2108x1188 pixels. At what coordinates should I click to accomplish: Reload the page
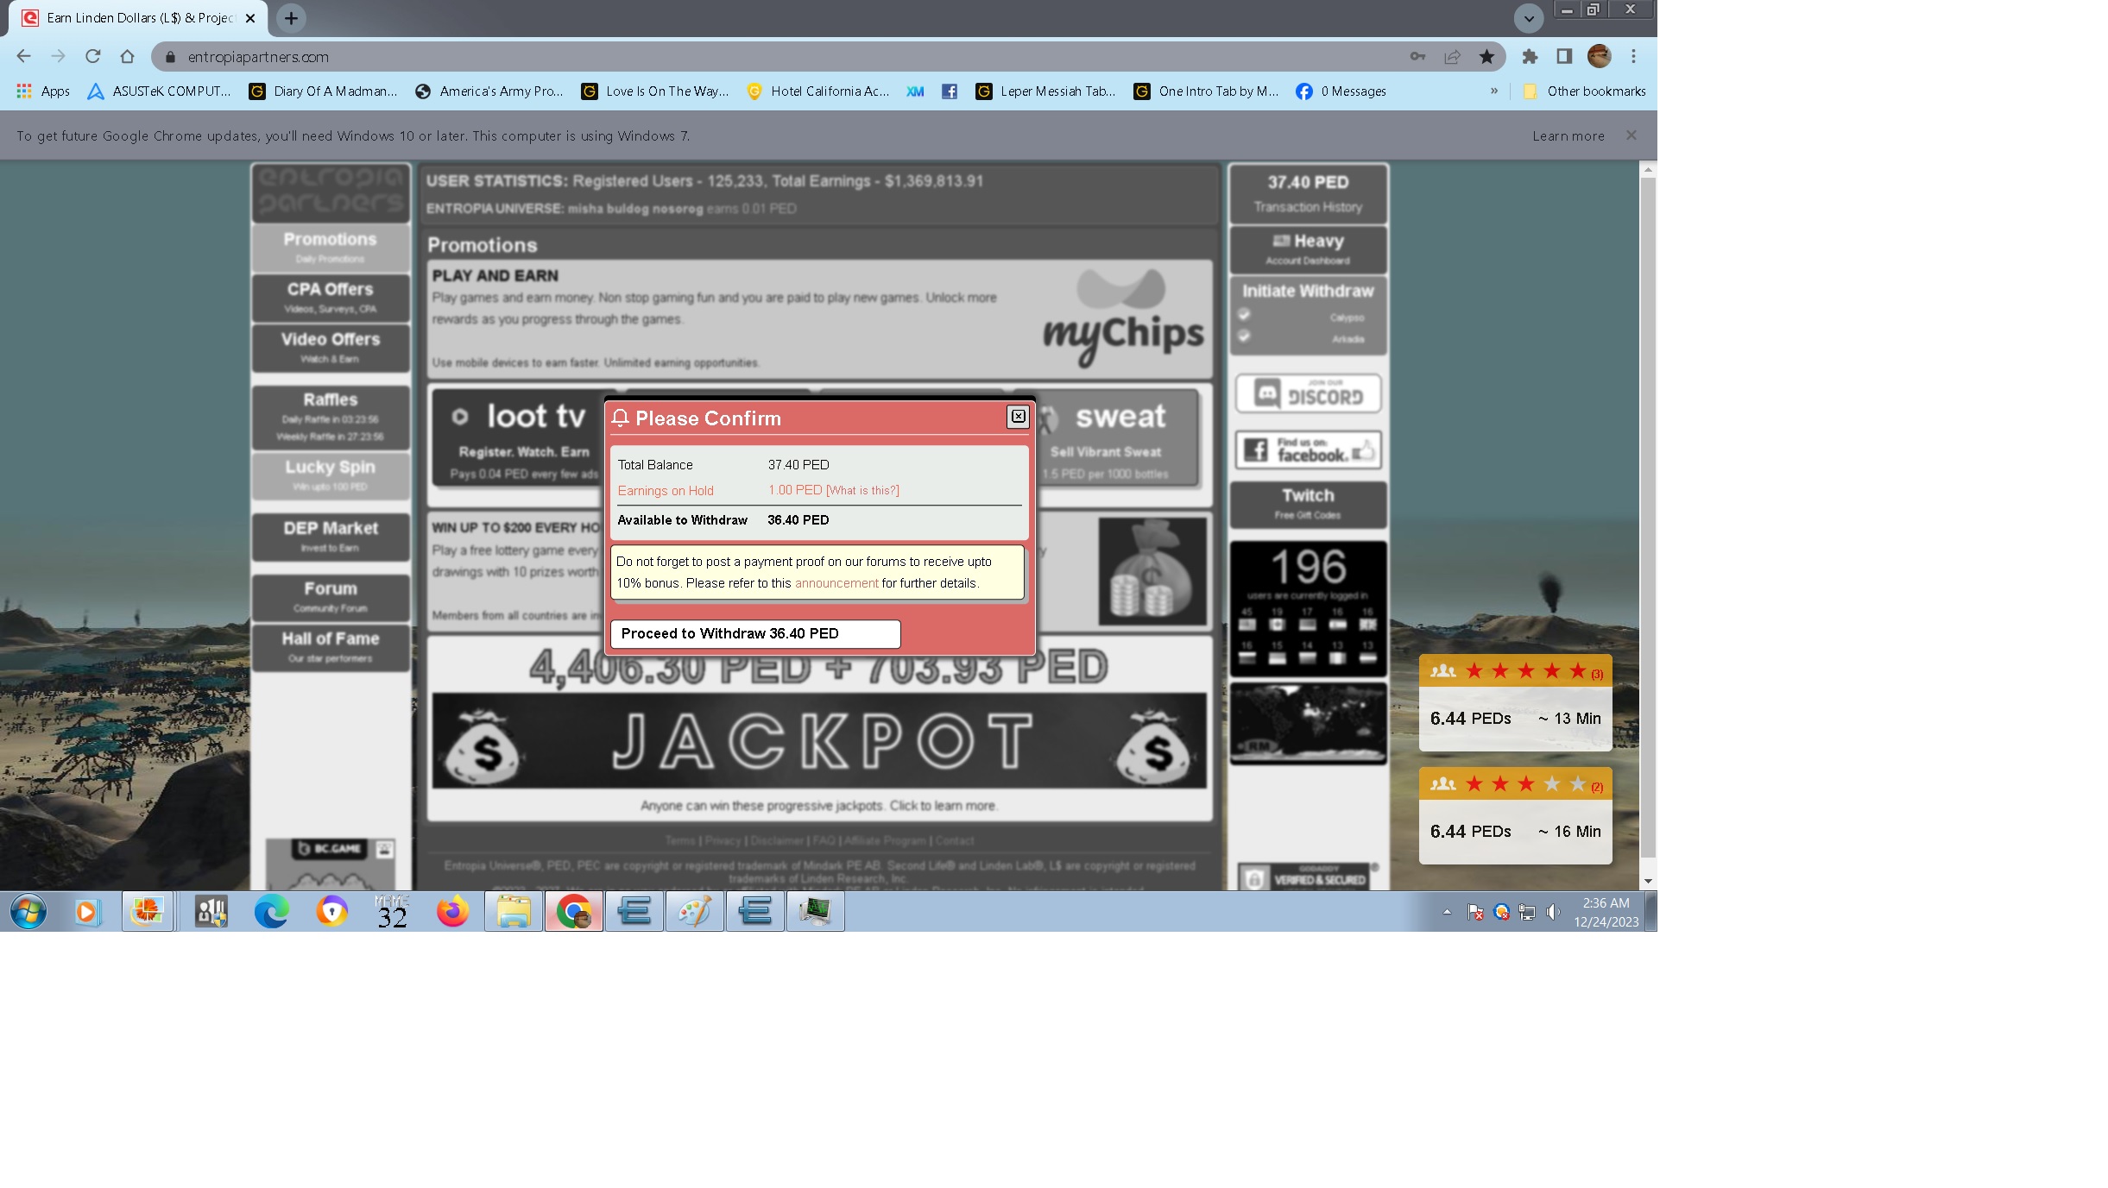(x=92, y=56)
